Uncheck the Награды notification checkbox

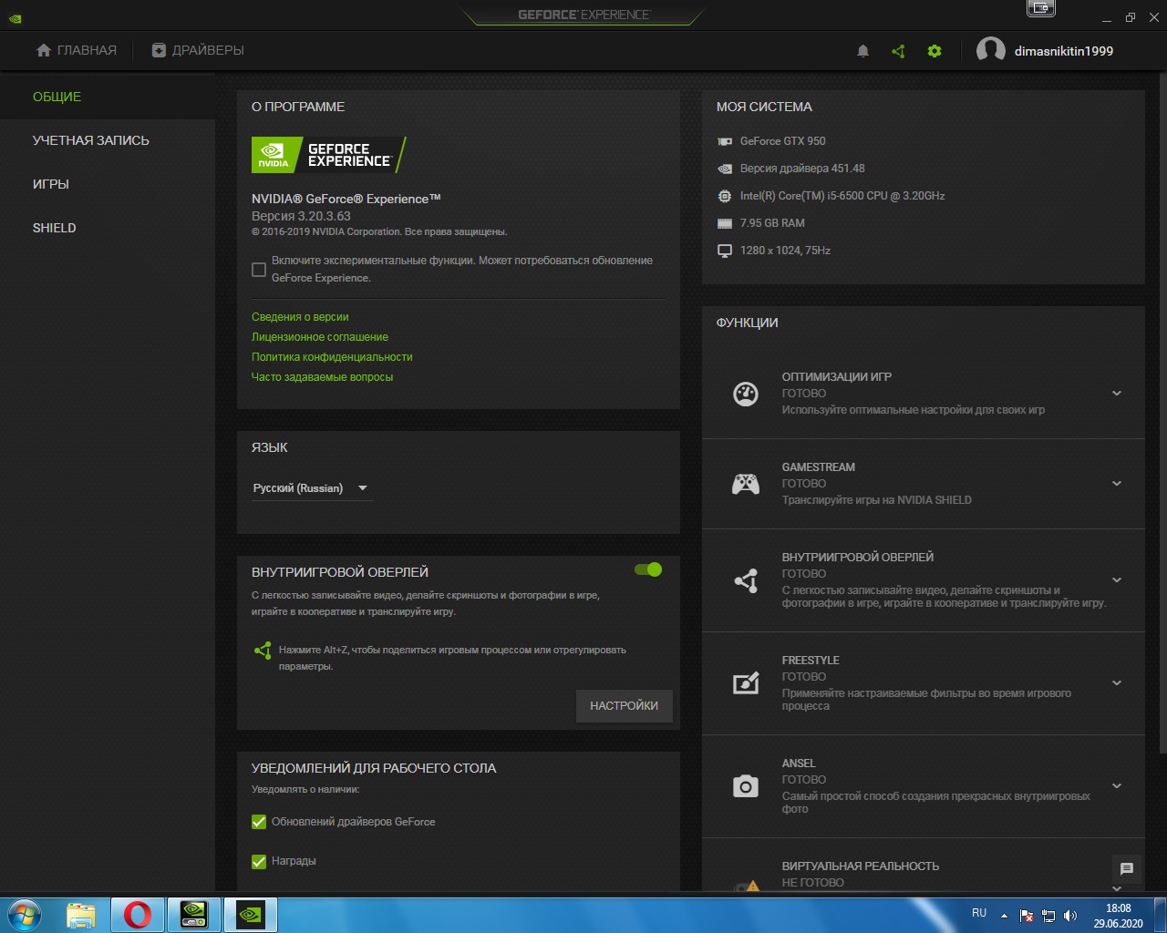pyautogui.click(x=259, y=861)
